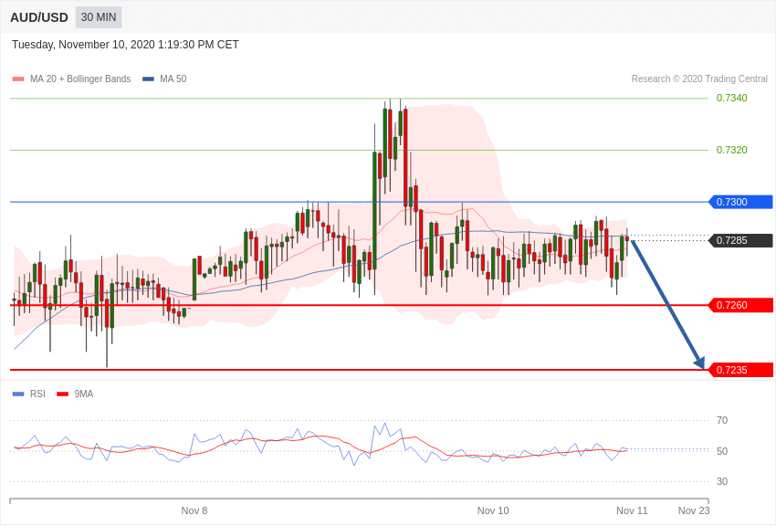Click the 9MA red legend swatch
The width and height of the screenshot is (776, 526).
(63, 394)
